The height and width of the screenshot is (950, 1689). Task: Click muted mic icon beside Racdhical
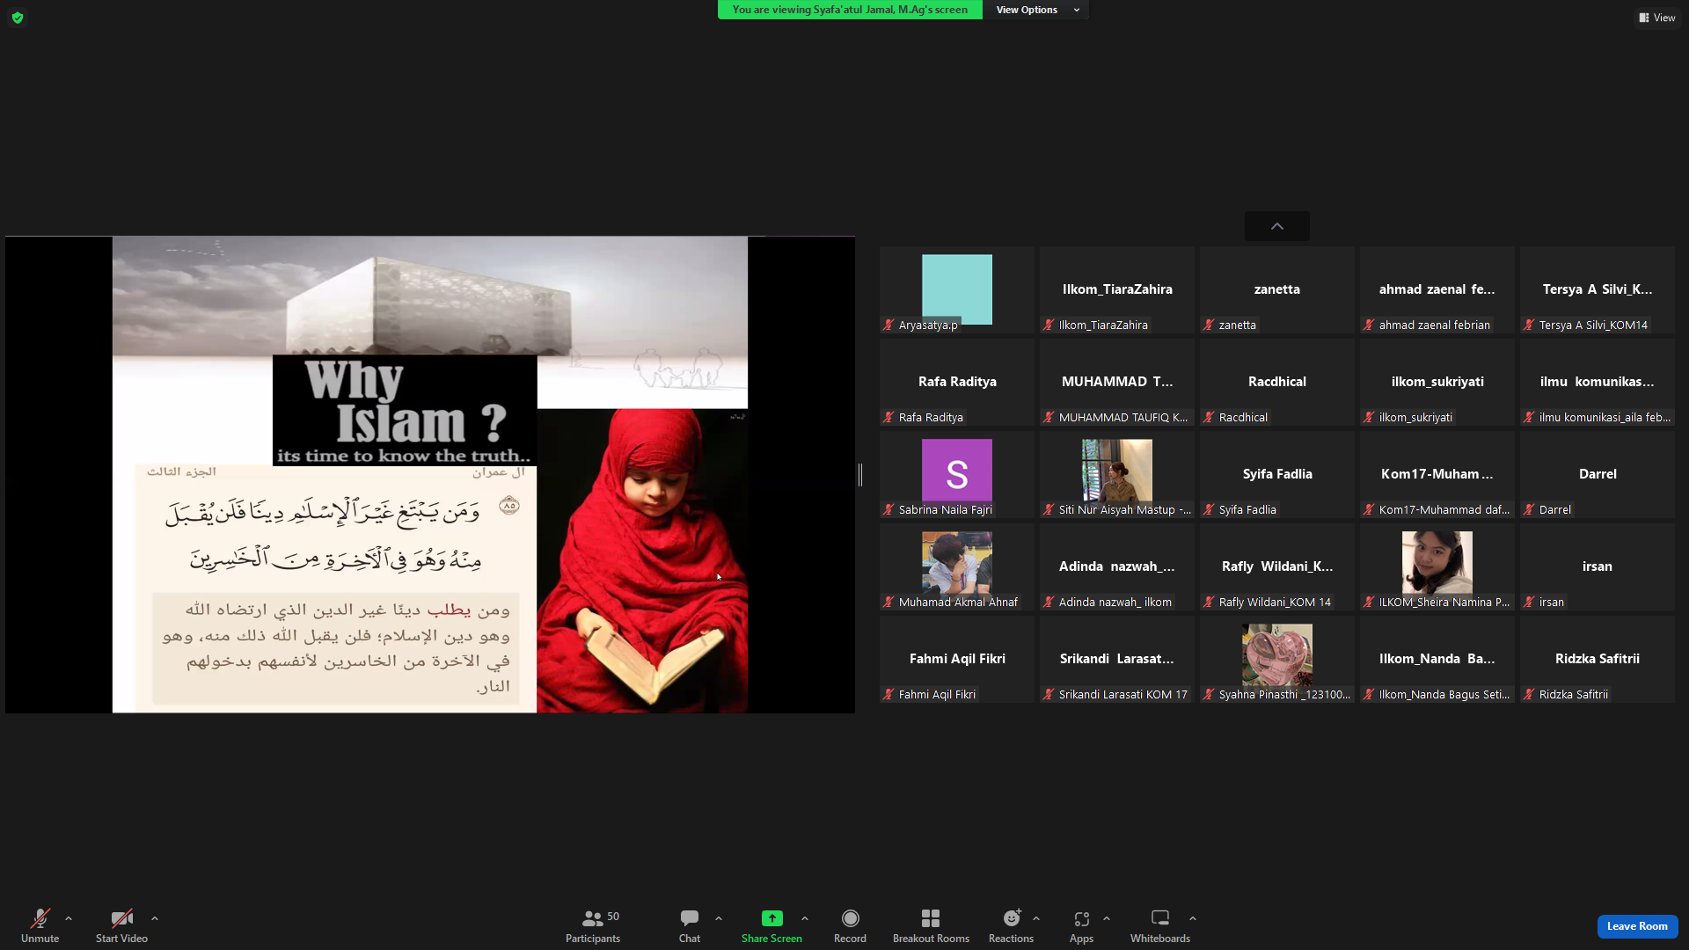click(x=1209, y=417)
